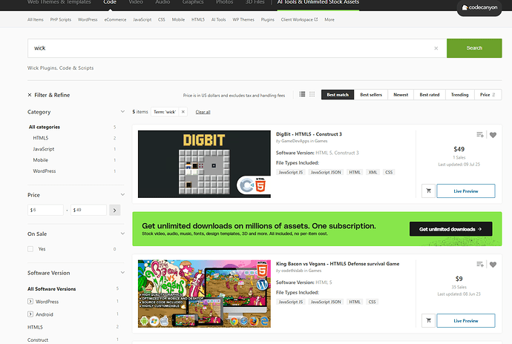Select the Best match sort tab

pos(338,95)
